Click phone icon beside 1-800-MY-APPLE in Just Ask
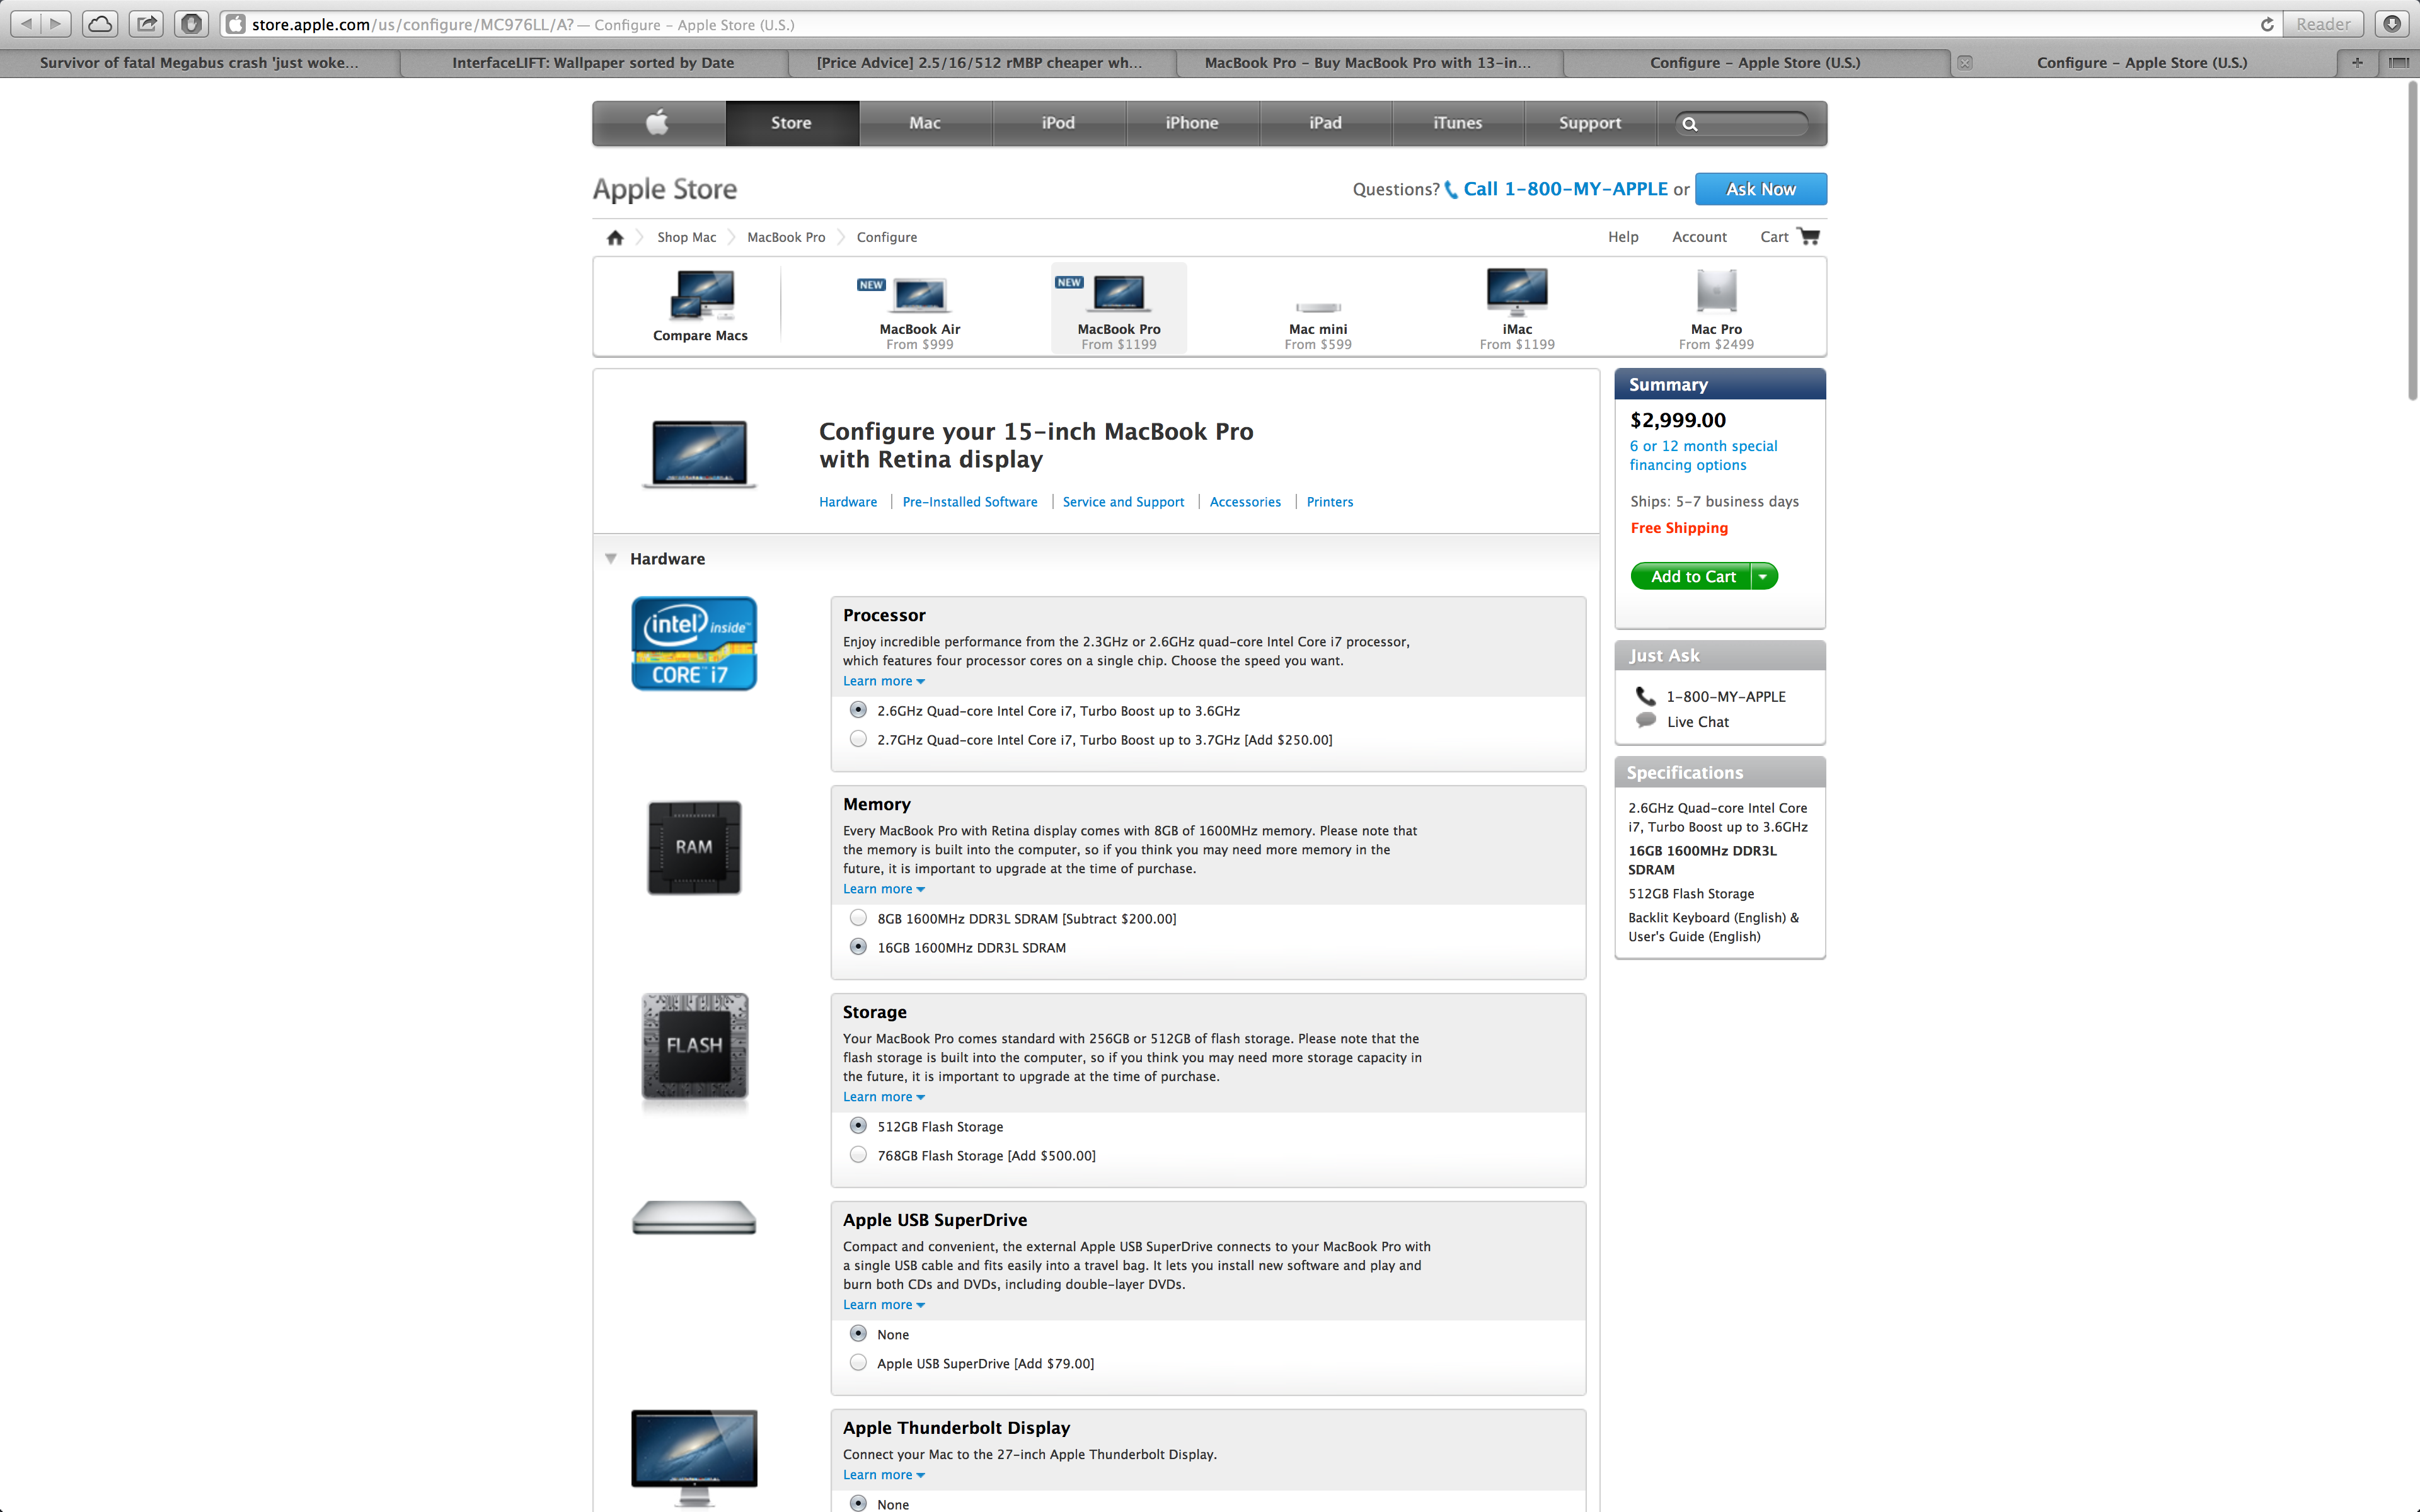This screenshot has height=1512, width=2420. point(1645,696)
